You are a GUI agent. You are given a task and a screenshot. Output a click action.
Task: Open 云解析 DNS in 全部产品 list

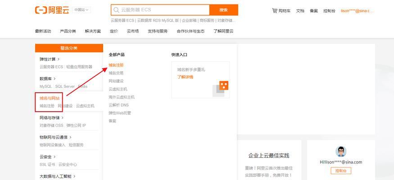click(118, 105)
